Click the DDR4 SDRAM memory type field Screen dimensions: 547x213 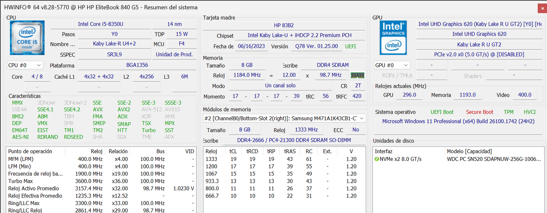point(333,65)
